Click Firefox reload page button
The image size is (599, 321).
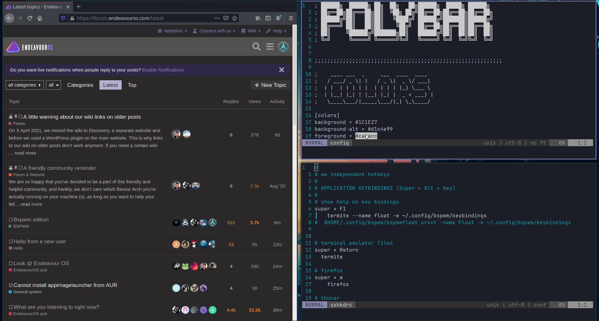(x=30, y=18)
